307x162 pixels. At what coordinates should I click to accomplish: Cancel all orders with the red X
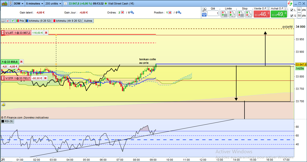[x=122, y=12]
